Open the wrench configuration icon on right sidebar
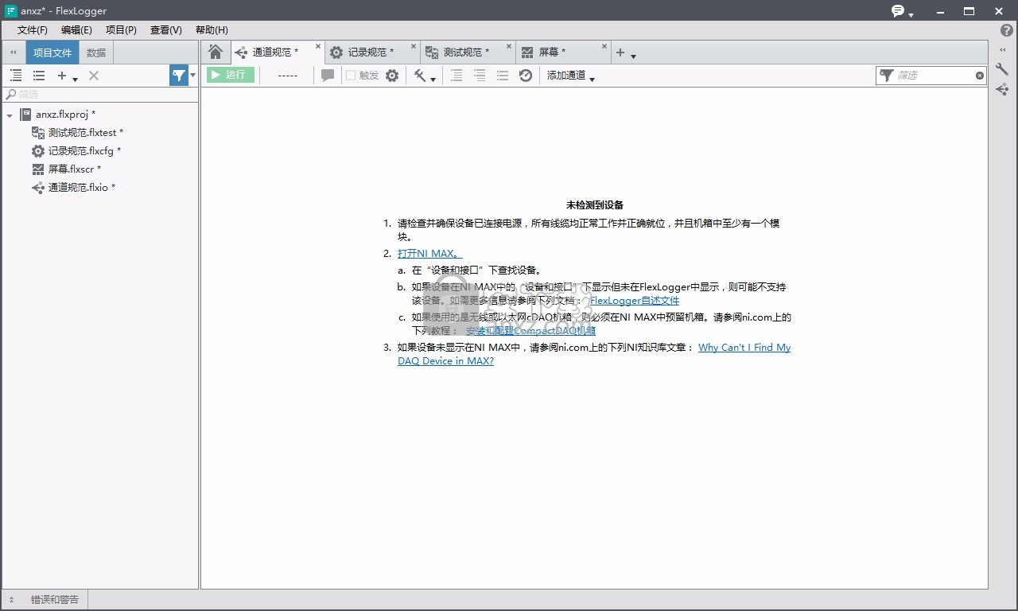The height and width of the screenshot is (611, 1018). tap(1002, 70)
